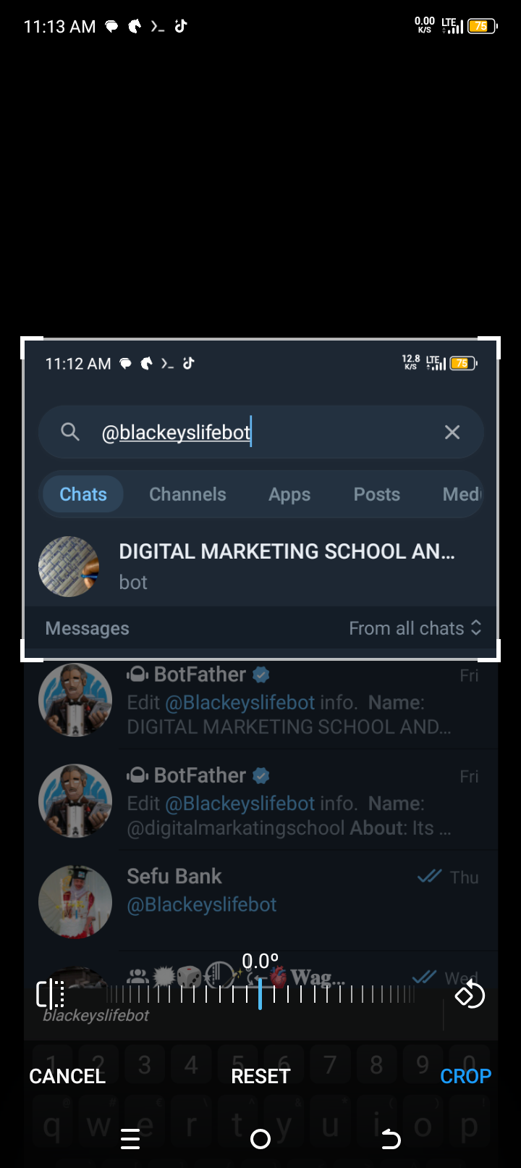Tap verified badge on first BotFather row
Screen dimensions: 521x1168
click(x=261, y=675)
